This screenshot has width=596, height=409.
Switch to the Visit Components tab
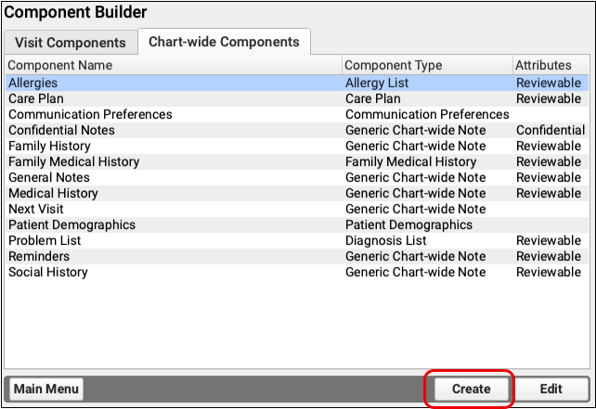[71, 43]
